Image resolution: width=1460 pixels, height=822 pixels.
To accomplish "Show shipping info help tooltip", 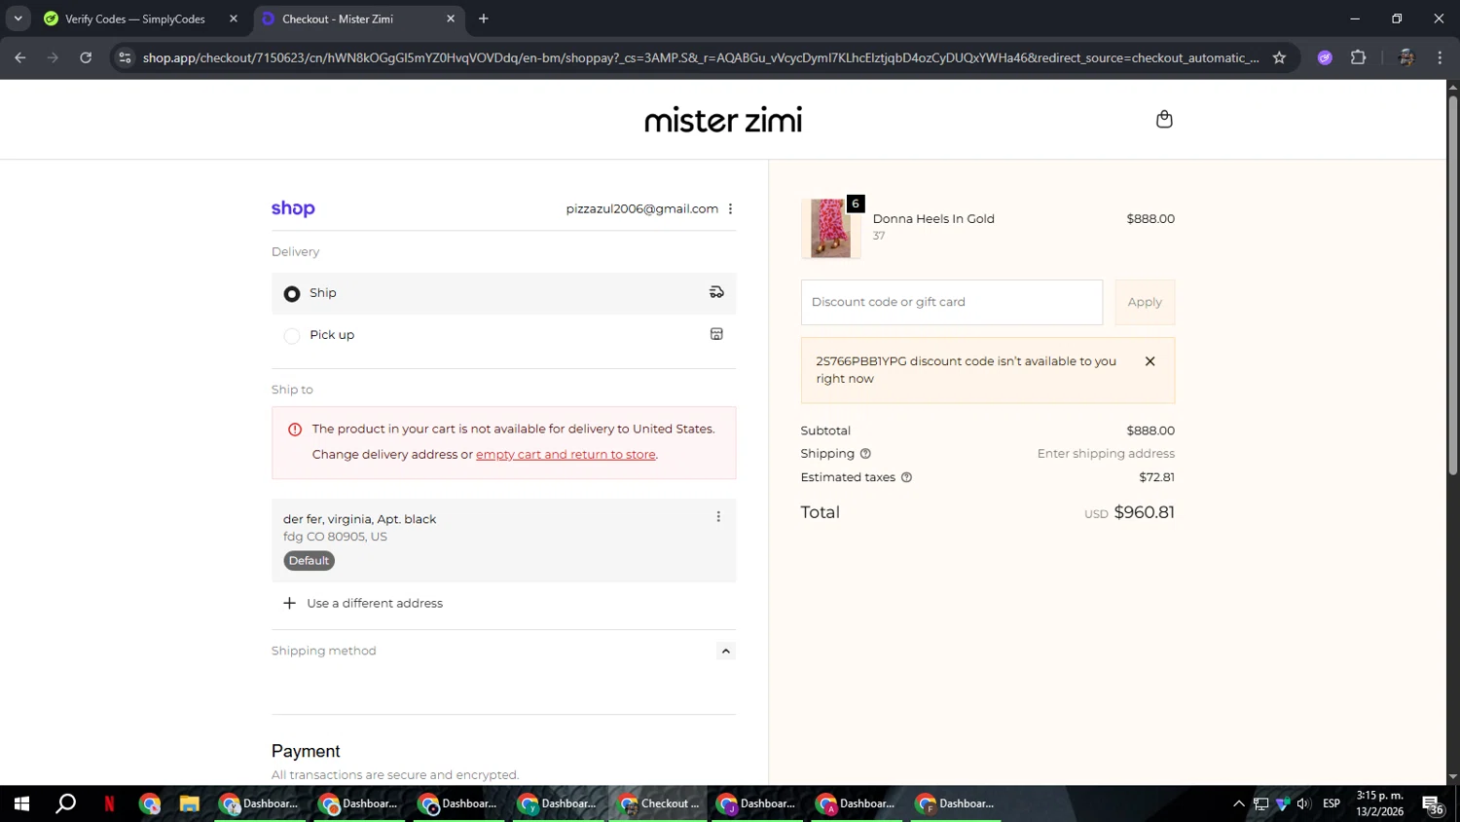I will click(865, 454).
